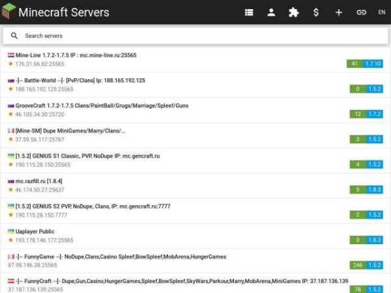Screen dimensions: 391x293
Task: Click the star next to 37.59.56.117:25767
Action: click(x=10, y=139)
